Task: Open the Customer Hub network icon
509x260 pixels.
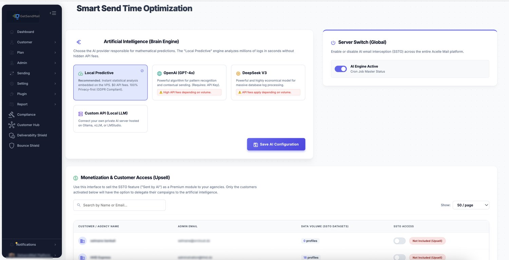Action: pyautogui.click(x=12, y=125)
